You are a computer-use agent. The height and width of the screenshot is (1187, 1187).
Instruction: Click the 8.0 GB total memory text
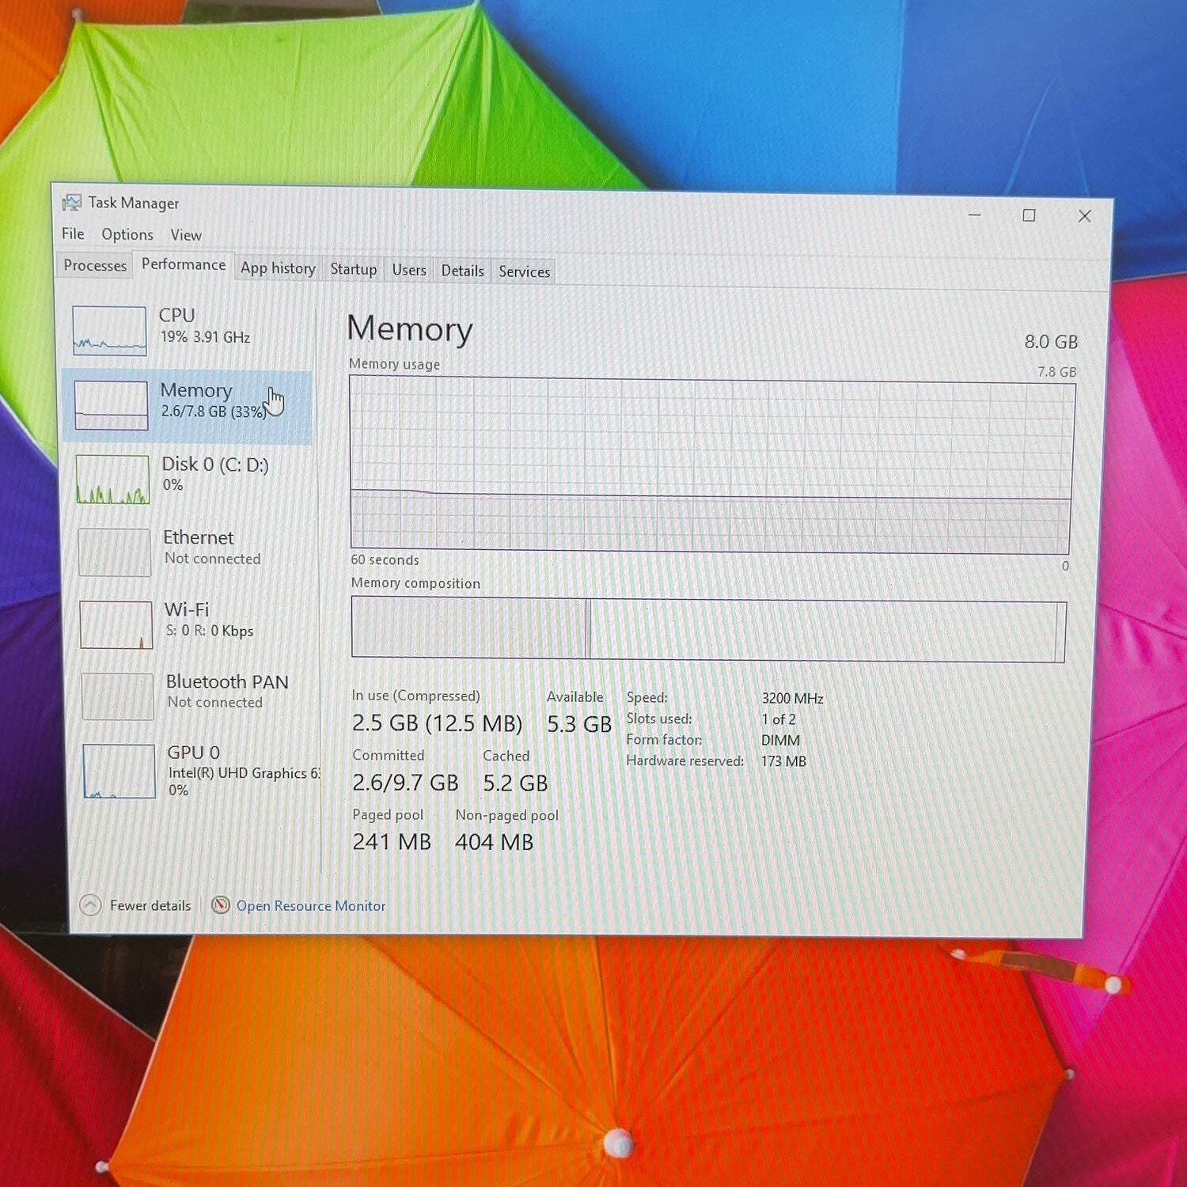tap(1051, 342)
